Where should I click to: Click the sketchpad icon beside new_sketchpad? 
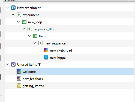(x=46, y=50)
